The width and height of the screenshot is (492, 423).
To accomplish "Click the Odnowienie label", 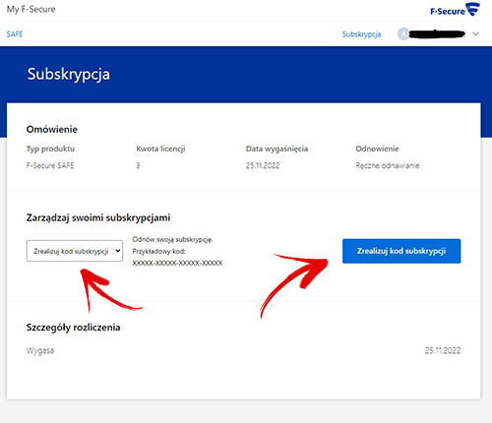I will [377, 149].
